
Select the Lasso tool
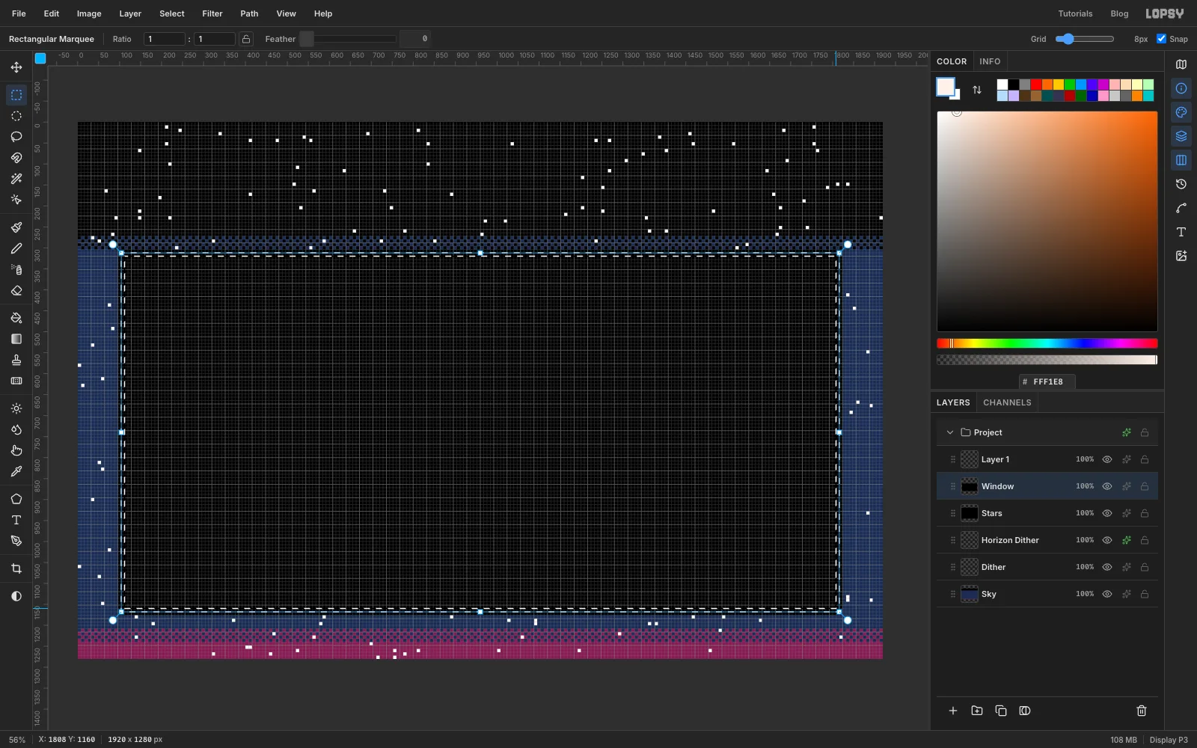16,137
